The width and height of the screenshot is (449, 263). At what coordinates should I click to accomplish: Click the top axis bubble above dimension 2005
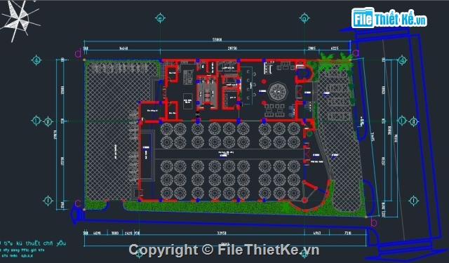[x=304, y=18]
